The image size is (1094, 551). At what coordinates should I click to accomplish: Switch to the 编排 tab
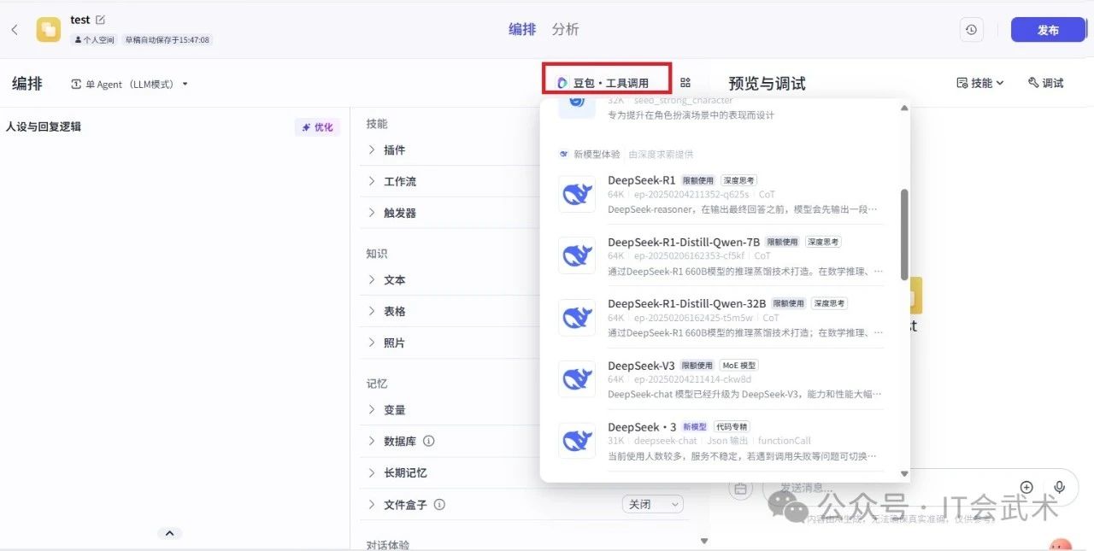[x=522, y=30]
